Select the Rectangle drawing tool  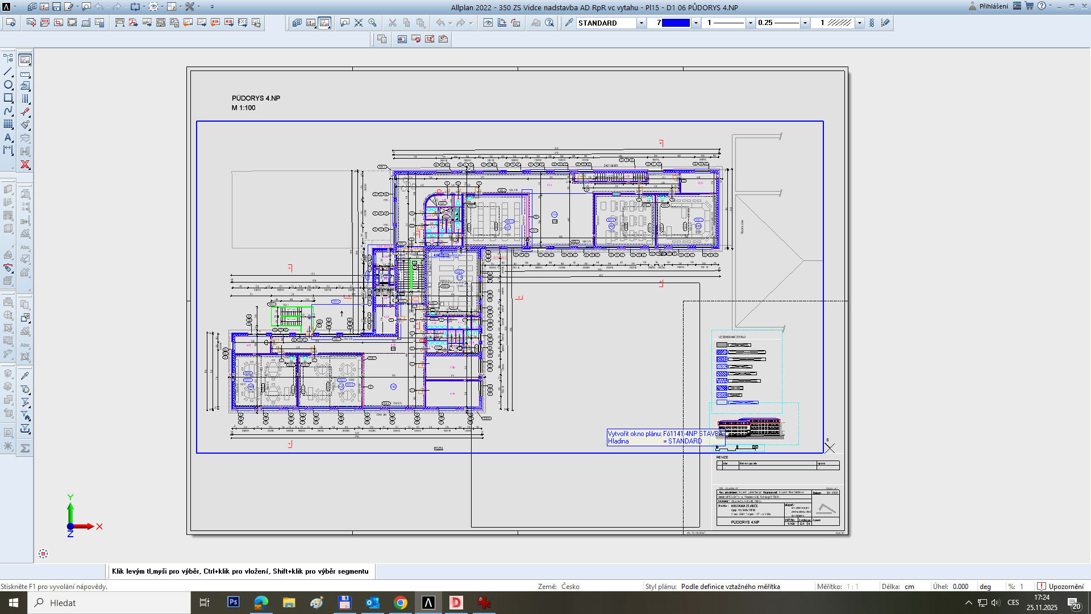point(8,98)
